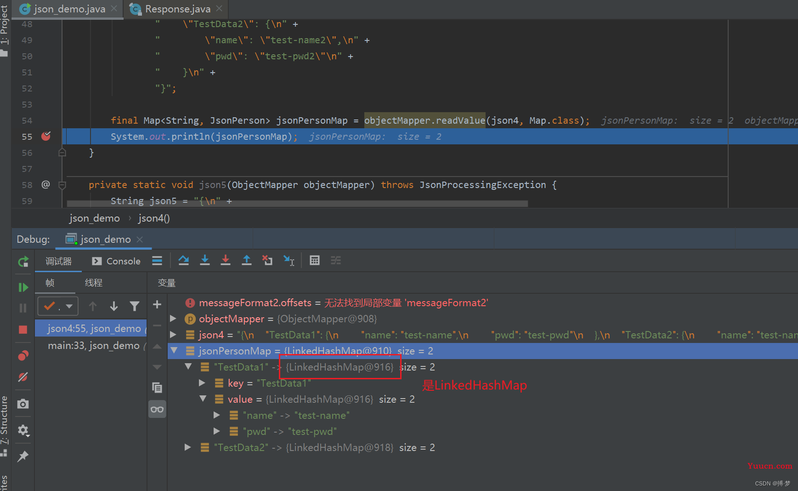Viewport: 798px width, 491px height.
Task: Switch to 线程 threads tab
Action: (x=94, y=283)
